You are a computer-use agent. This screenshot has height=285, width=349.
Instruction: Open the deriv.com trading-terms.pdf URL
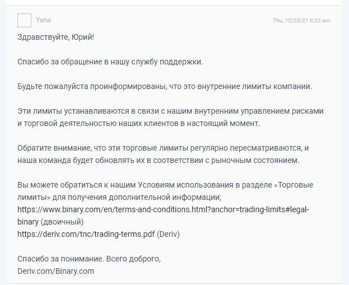pos(86,234)
